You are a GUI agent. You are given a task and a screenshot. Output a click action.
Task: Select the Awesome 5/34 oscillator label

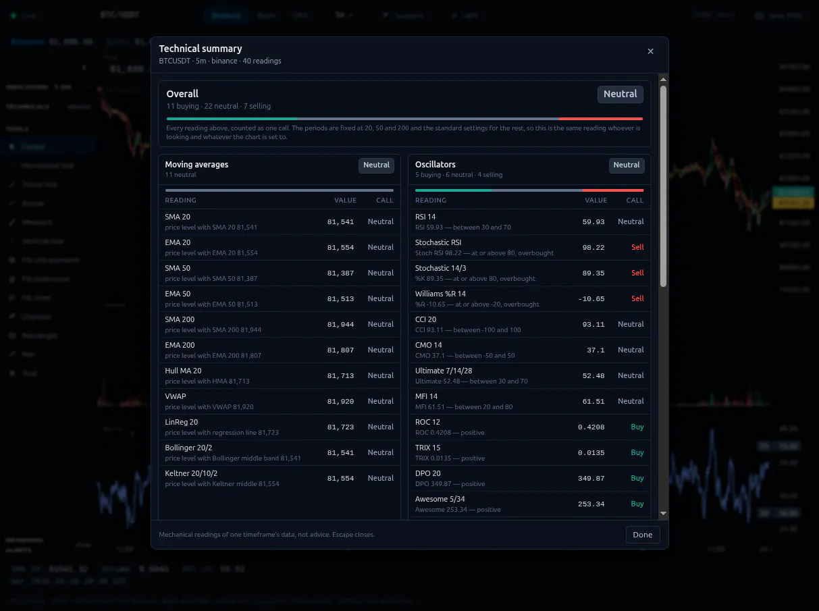(x=441, y=499)
